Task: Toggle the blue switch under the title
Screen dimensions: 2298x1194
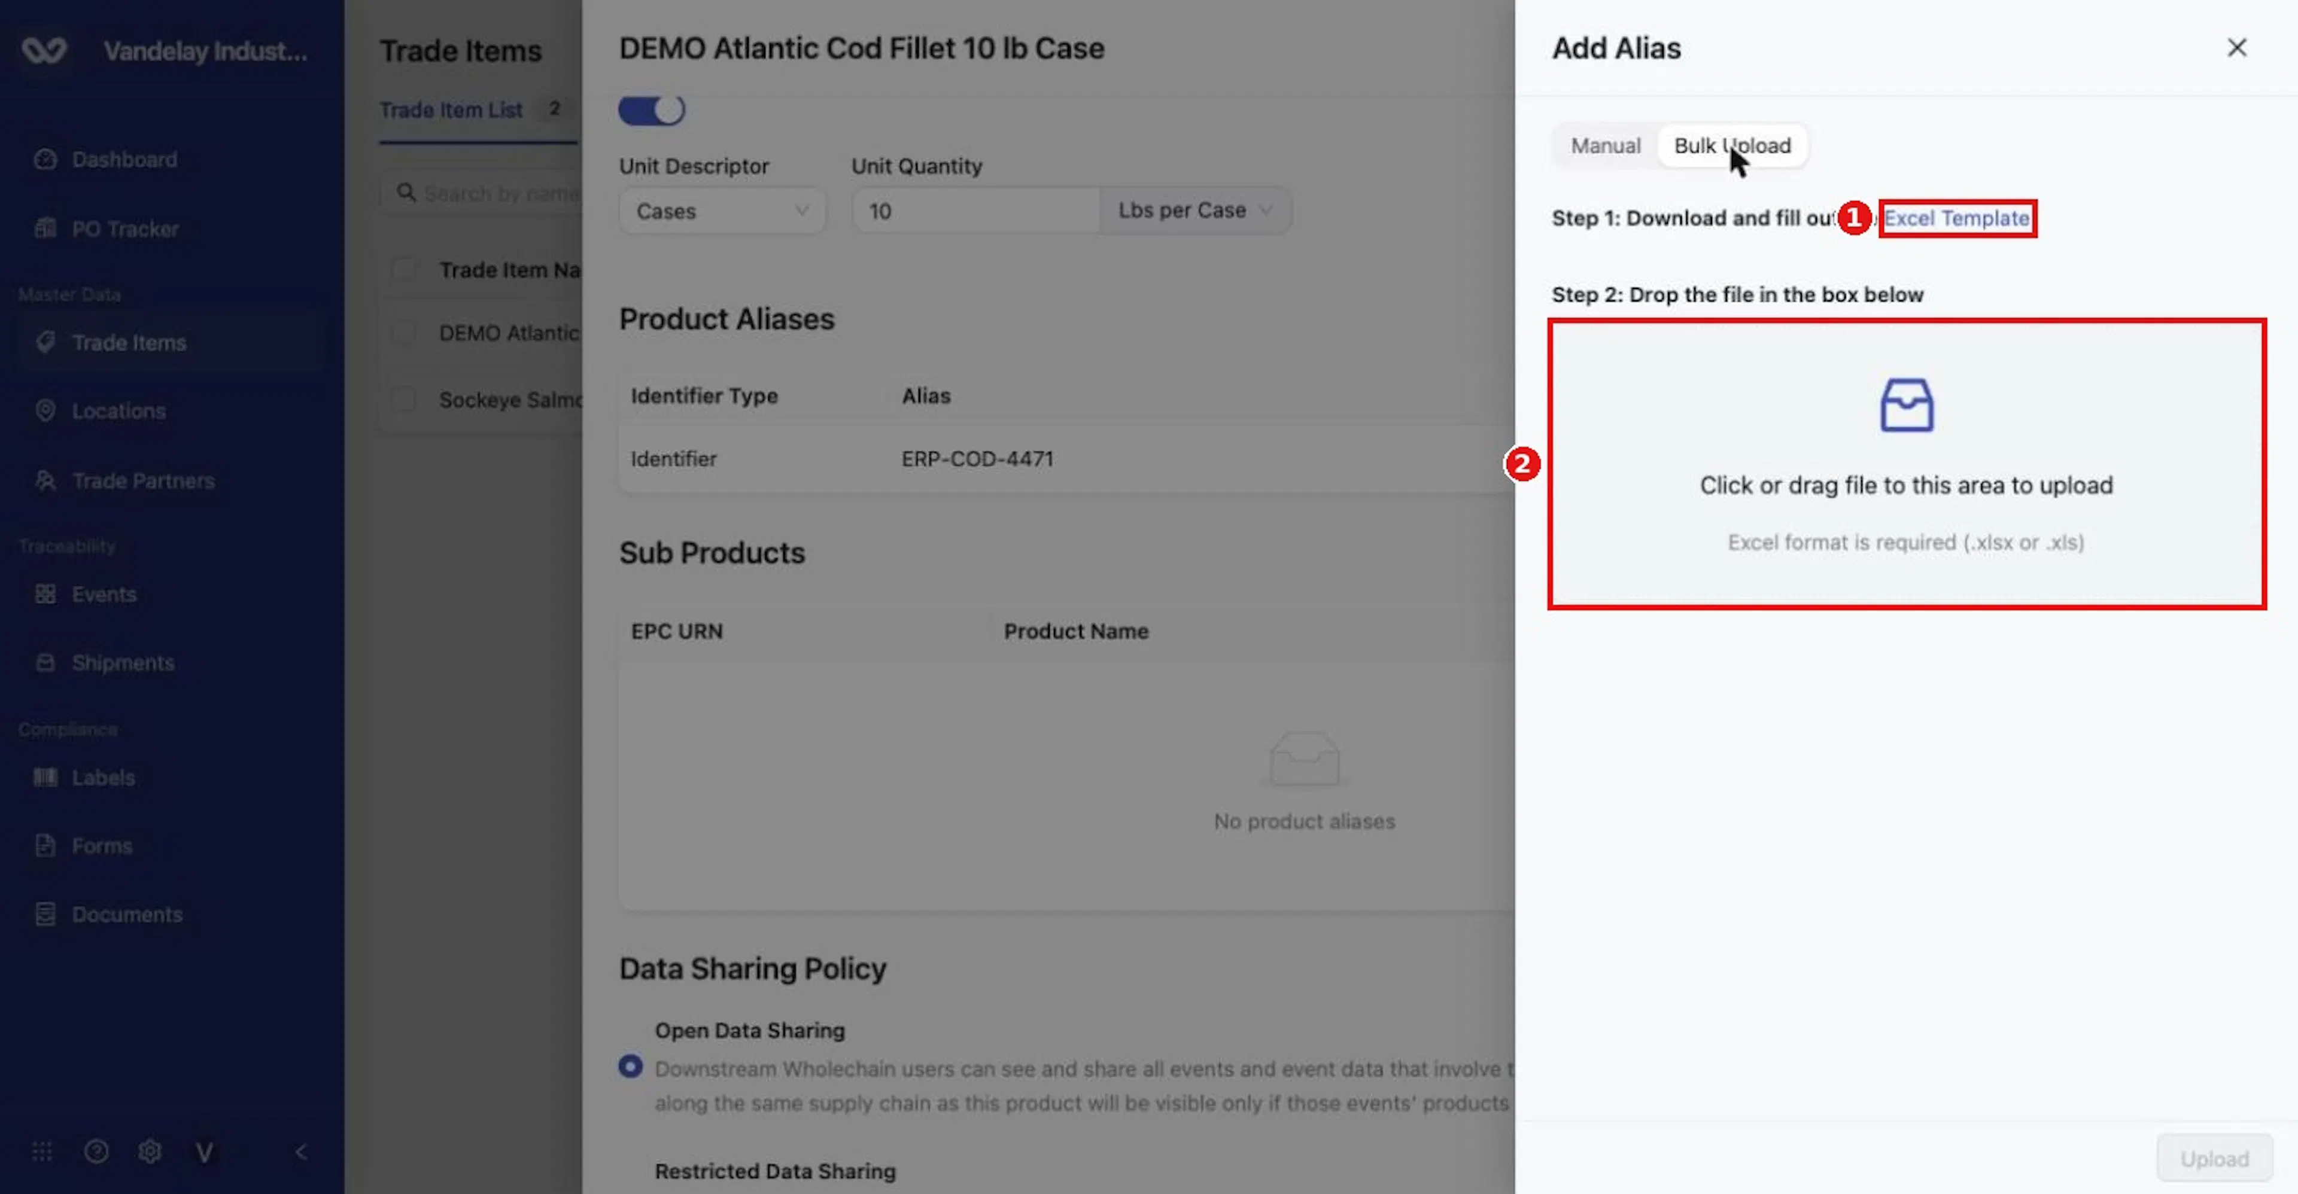Action: 651,111
